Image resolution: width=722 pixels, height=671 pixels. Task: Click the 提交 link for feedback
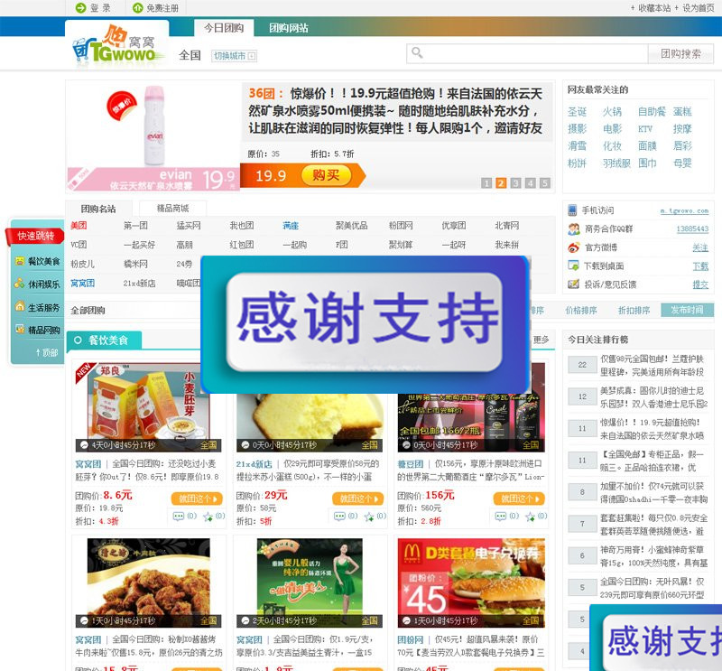[700, 284]
